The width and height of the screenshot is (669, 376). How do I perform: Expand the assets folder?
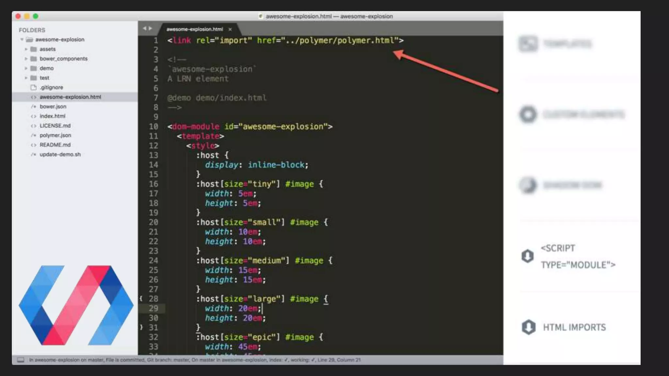point(26,49)
